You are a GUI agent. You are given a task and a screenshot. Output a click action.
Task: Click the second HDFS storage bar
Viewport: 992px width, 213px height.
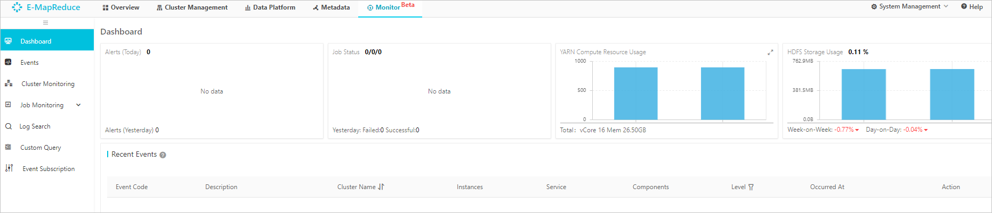[x=952, y=94]
